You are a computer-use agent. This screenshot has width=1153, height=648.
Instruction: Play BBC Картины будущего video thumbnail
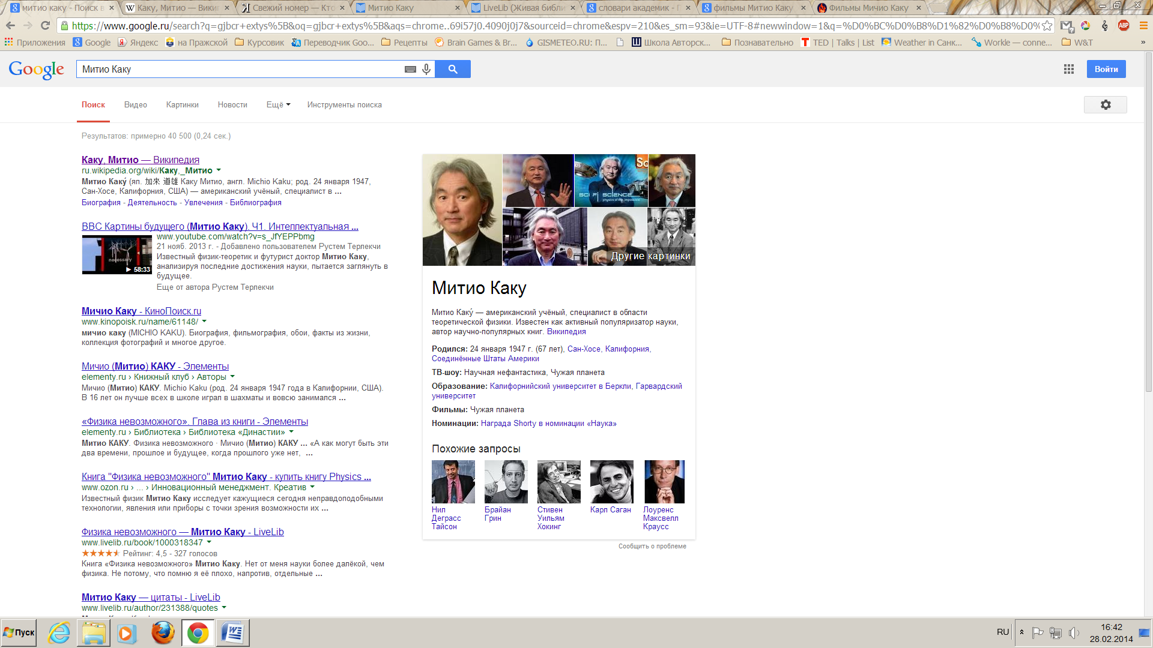coord(117,254)
